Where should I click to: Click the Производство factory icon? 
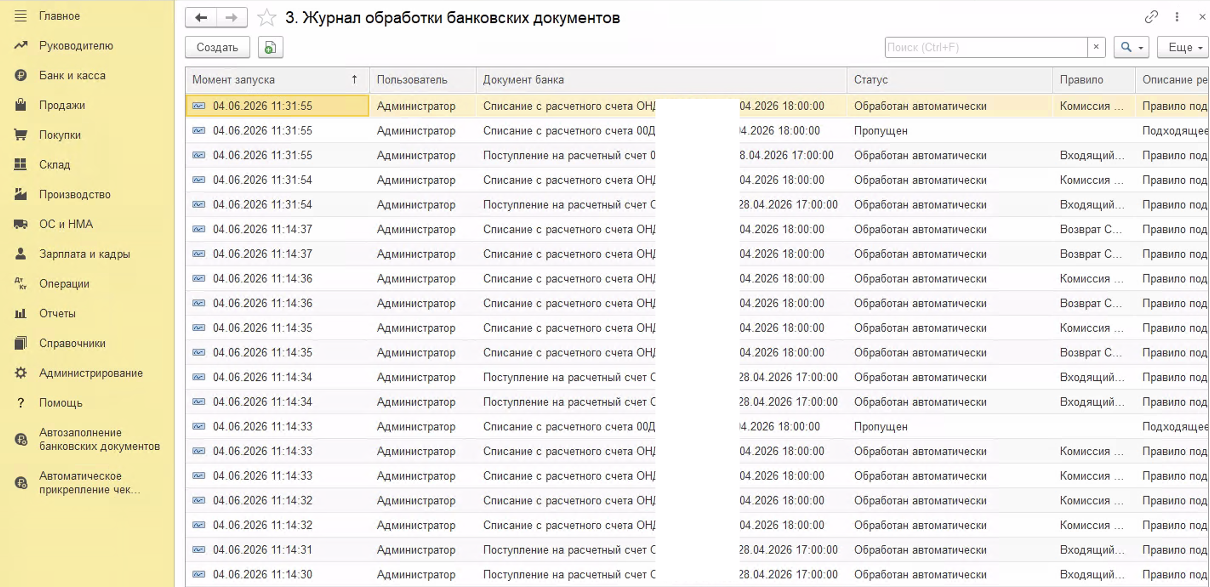click(20, 194)
